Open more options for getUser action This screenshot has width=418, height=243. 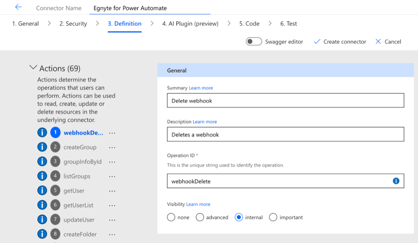112,191
